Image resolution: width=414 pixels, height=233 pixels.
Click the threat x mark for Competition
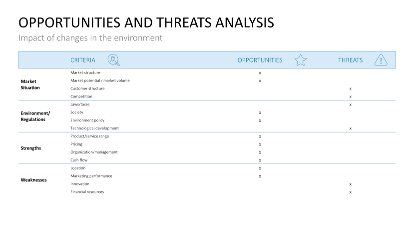pyautogui.click(x=351, y=96)
